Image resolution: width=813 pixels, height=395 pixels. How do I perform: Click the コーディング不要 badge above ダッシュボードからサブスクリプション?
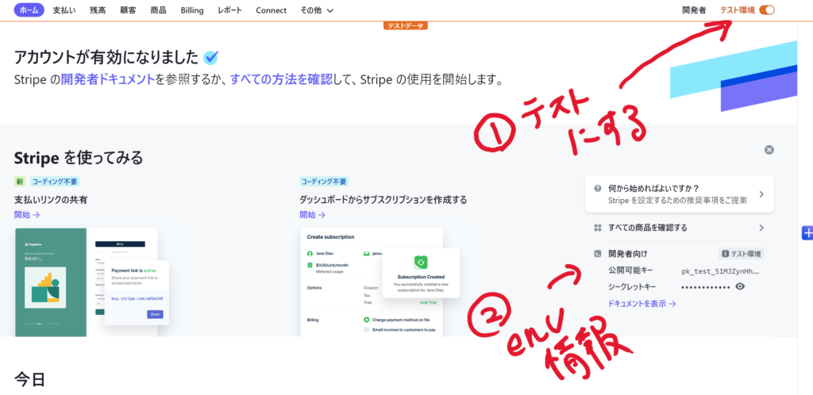click(324, 181)
